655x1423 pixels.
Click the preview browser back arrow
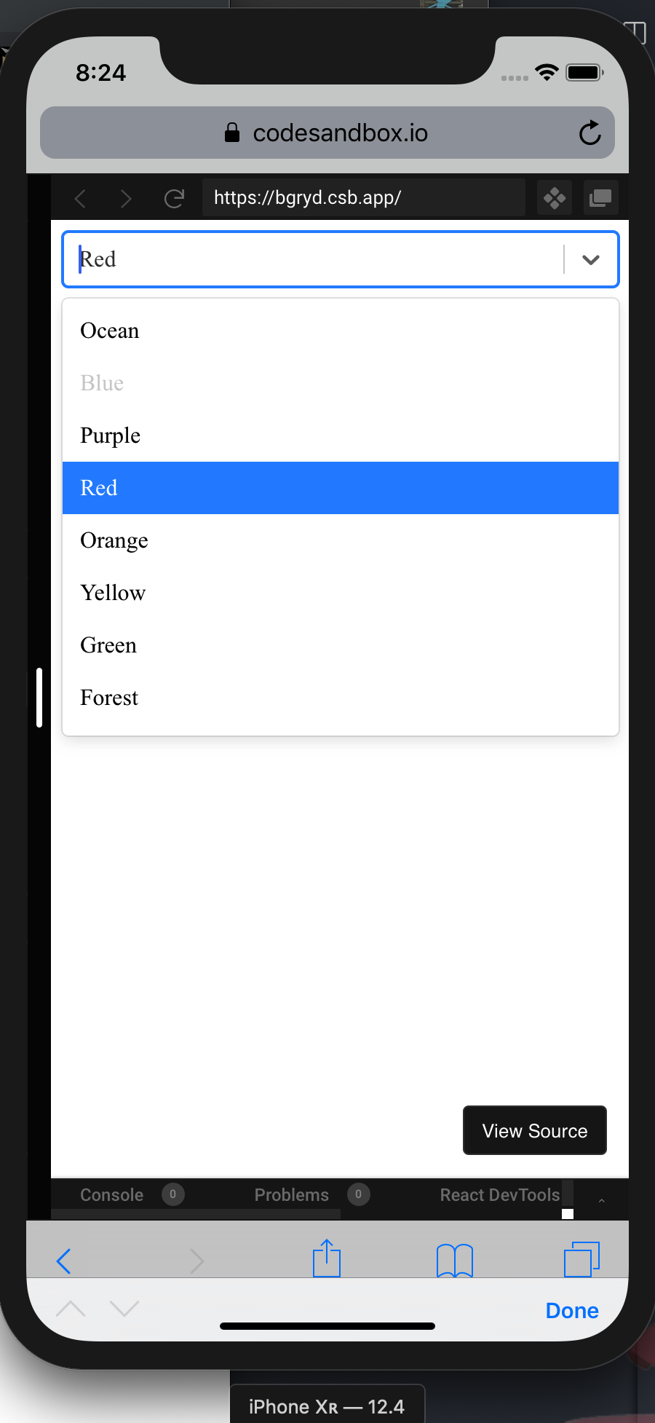pos(80,197)
